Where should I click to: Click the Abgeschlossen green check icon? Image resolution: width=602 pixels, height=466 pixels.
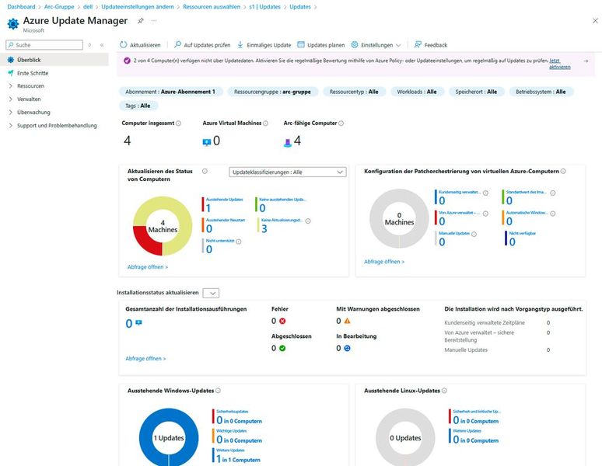282,349
